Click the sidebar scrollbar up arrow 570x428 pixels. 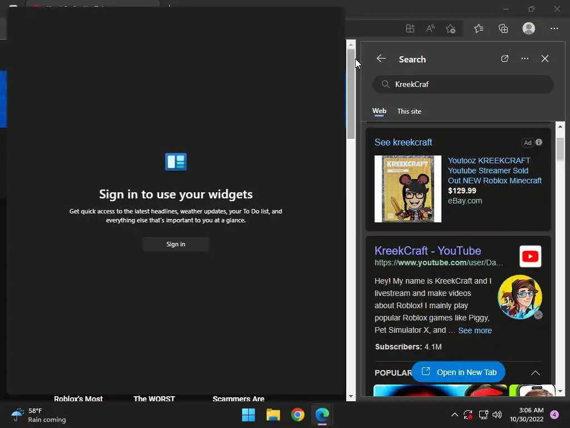click(560, 127)
